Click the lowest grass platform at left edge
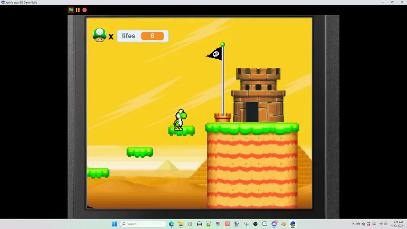Viewport: 407px width, 229px height. (98, 173)
